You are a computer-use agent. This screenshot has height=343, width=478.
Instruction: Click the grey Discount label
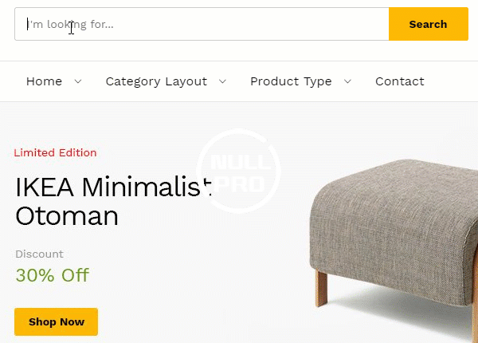coord(39,254)
